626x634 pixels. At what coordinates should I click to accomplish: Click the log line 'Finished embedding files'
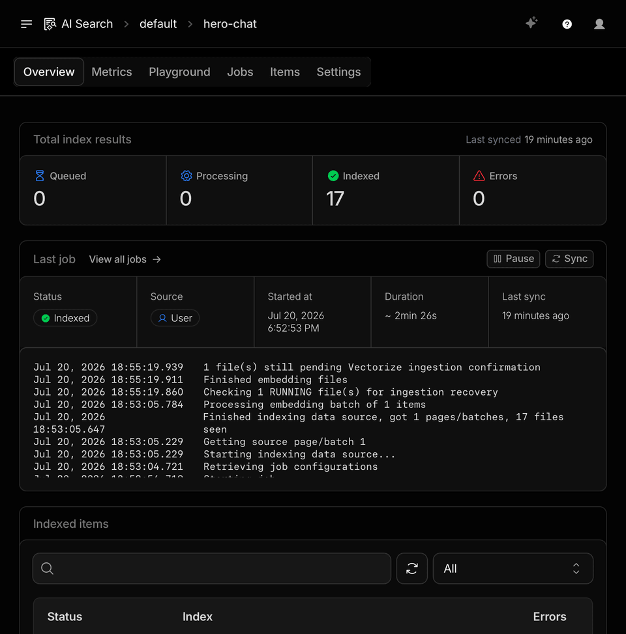pyautogui.click(x=275, y=380)
